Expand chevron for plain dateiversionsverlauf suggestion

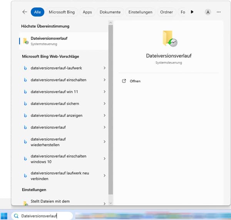(104, 127)
